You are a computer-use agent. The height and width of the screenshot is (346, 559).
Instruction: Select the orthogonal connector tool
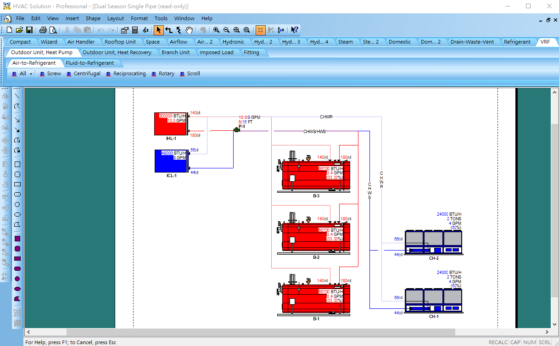[168, 30]
